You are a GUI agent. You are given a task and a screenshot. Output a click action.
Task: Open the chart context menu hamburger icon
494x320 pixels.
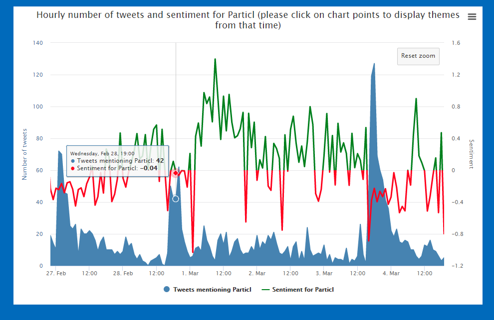472,16
